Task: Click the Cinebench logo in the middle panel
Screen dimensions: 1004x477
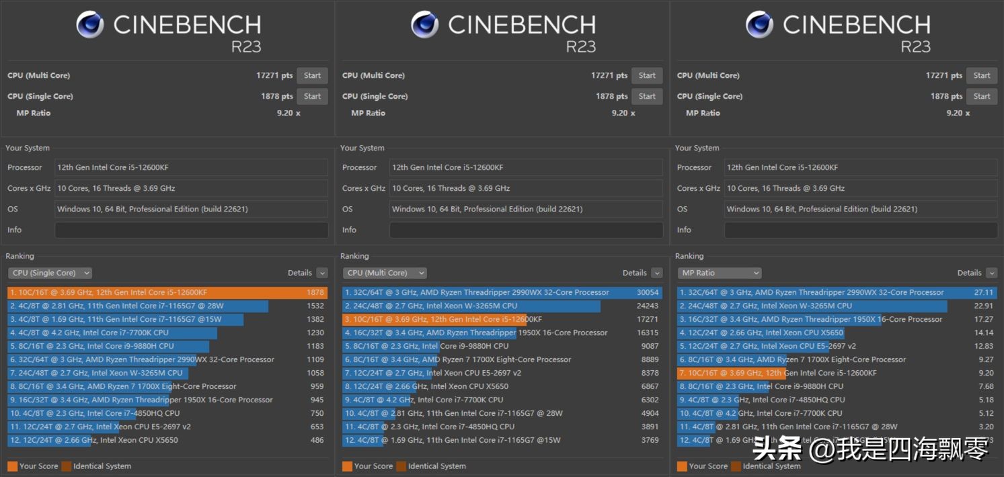Action: tap(424, 25)
